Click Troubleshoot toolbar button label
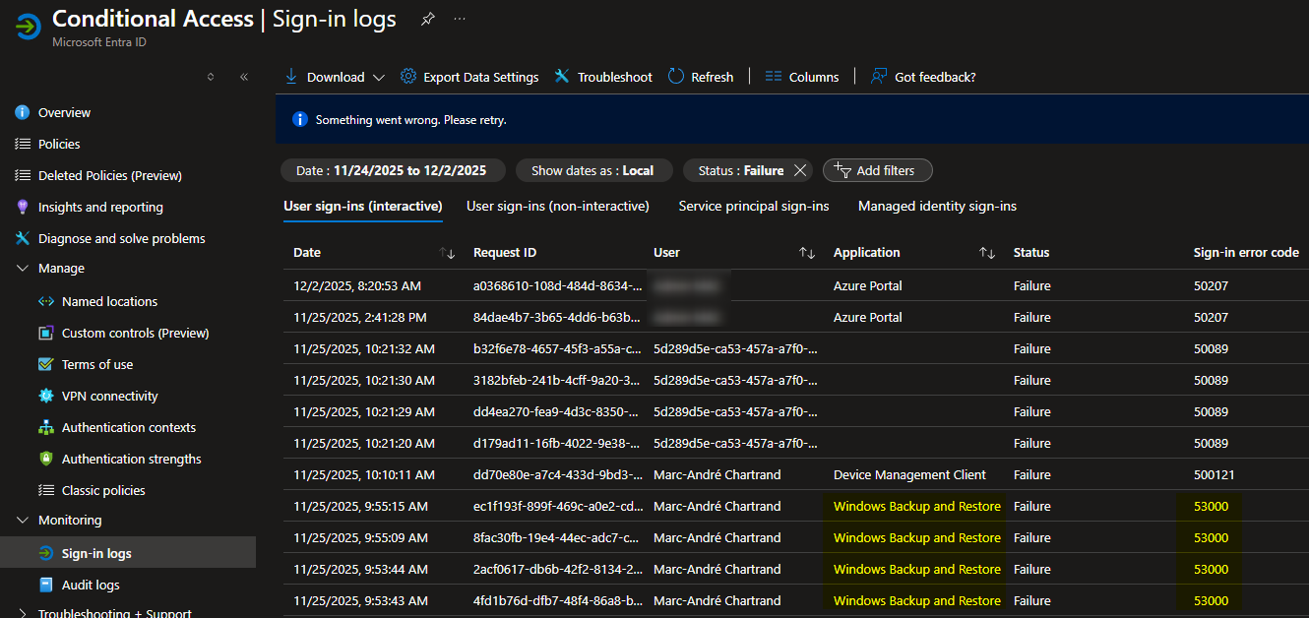The height and width of the screenshot is (618, 1309). (x=615, y=77)
